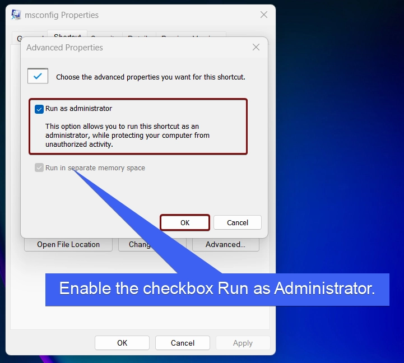Close the Advanced Properties dialog
Image resolution: width=404 pixels, height=363 pixels.
[x=256, y=47]
